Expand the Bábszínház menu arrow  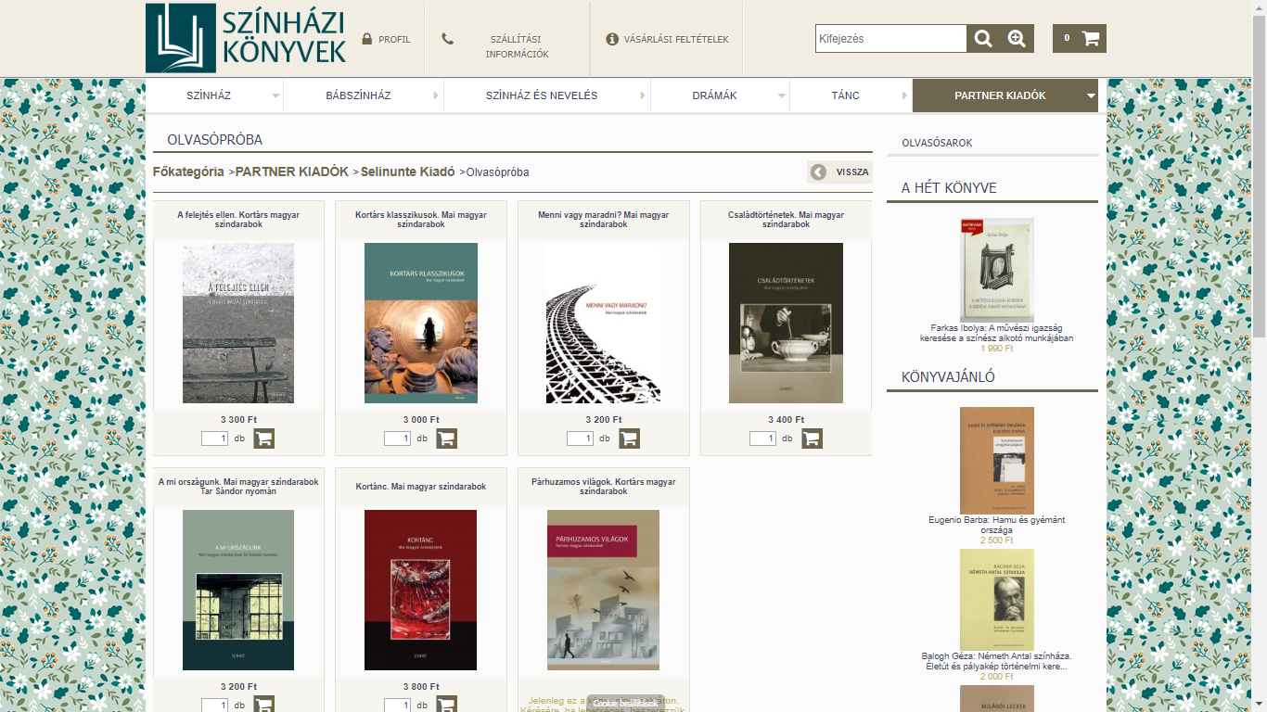[x=436, y=95]
